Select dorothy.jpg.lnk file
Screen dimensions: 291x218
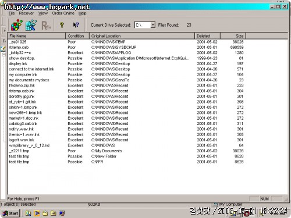coord(22,97)
